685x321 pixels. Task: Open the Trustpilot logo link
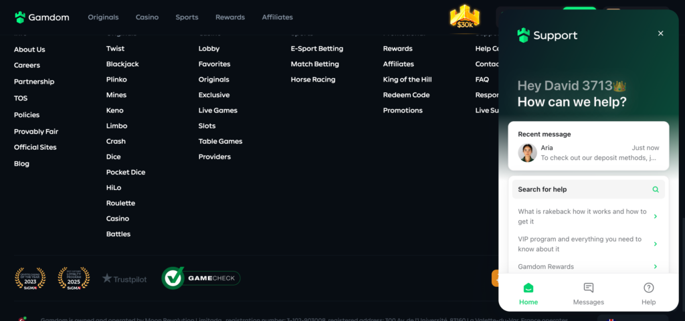coord(124,279)
